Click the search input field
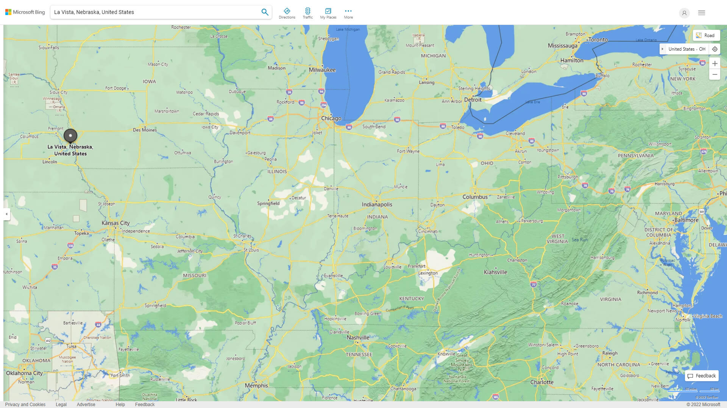This screenshot has height=408, width=727. (x=151, y=12)
